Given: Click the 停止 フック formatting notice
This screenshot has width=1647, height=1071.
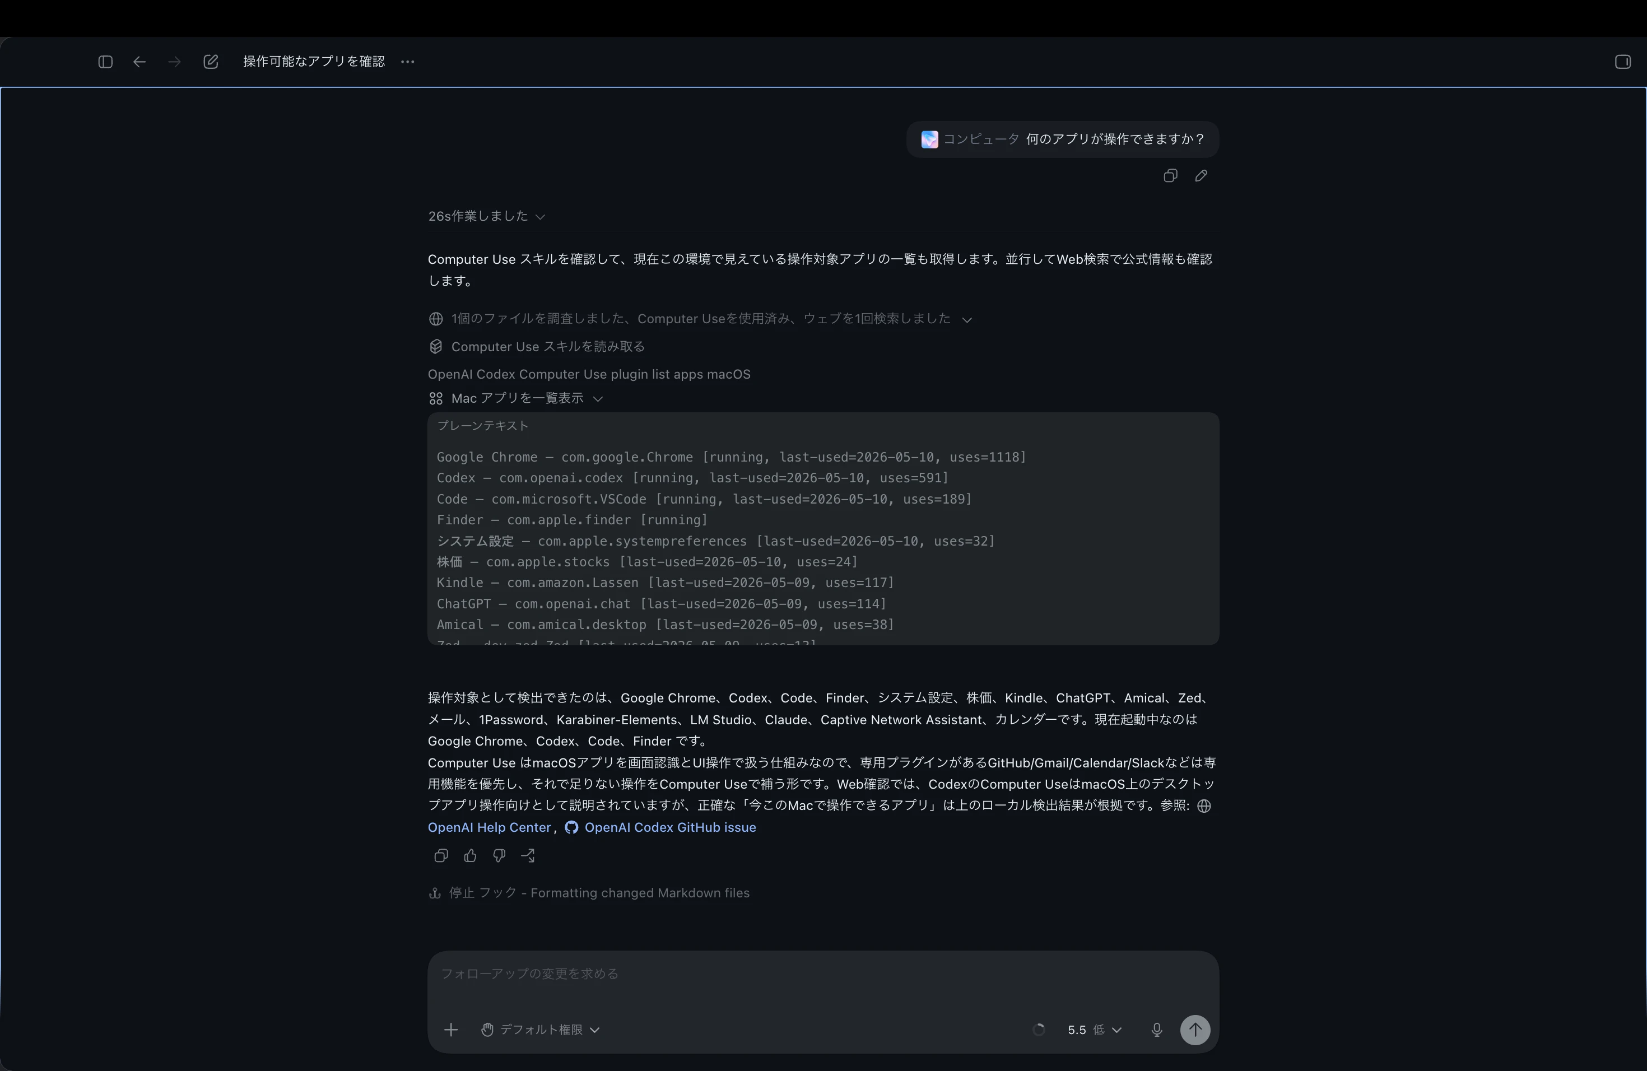Looking at the screenshot, I should (x=589, y=893).
